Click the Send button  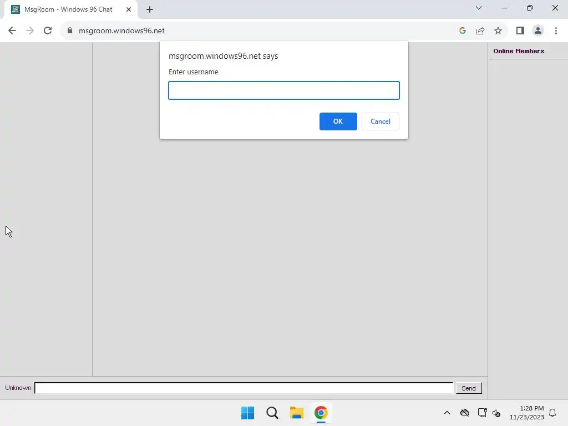(x=468, y=388)
